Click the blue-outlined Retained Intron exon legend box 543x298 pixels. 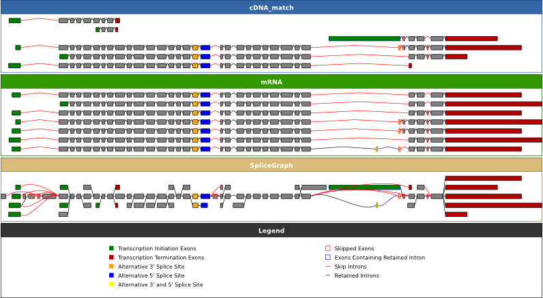327,258
